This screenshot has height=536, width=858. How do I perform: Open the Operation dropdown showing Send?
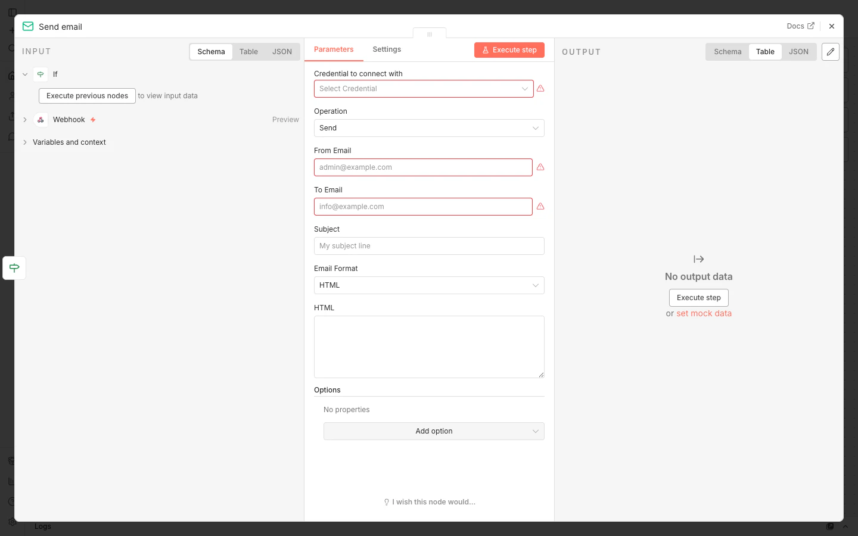(x=429, y=128)
